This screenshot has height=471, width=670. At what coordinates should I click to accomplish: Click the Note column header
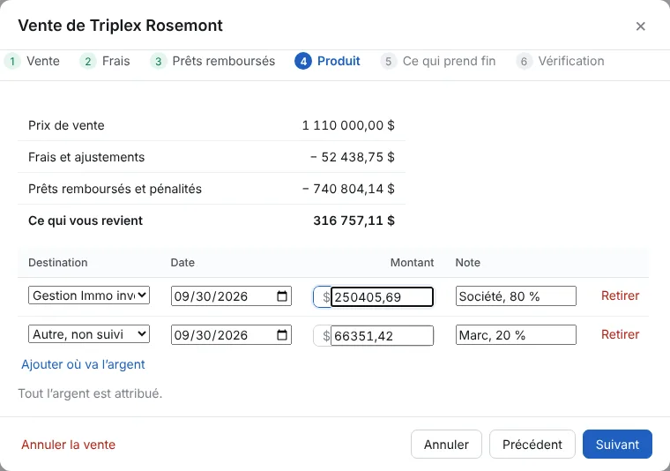tap(467, 263)
